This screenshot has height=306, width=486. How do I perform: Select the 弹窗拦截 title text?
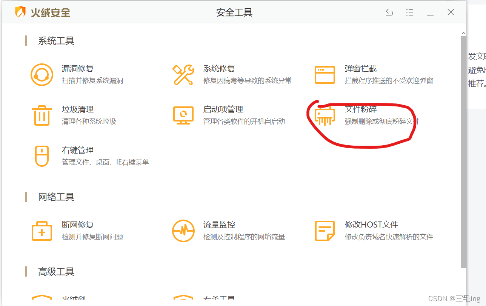(361, 69)
